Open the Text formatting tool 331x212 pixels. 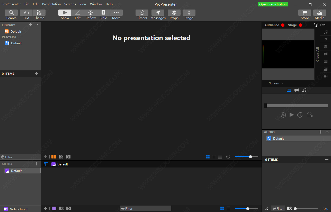pos(26,15)
